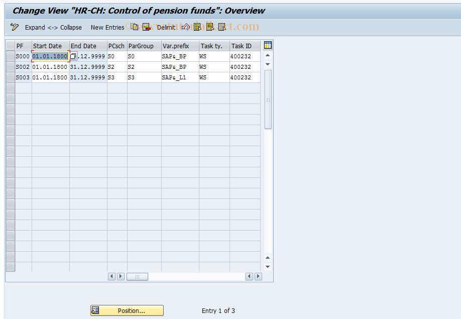The width and height of the screenshot is (461, 319).
Task: Click Var.prefix cell SAP&_L1
Action: click(x=180, y=77)
